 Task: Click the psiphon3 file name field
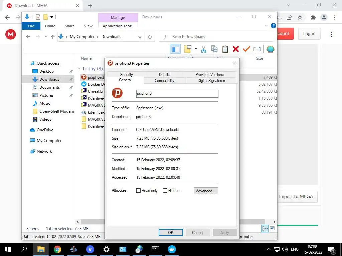(177, 94)
